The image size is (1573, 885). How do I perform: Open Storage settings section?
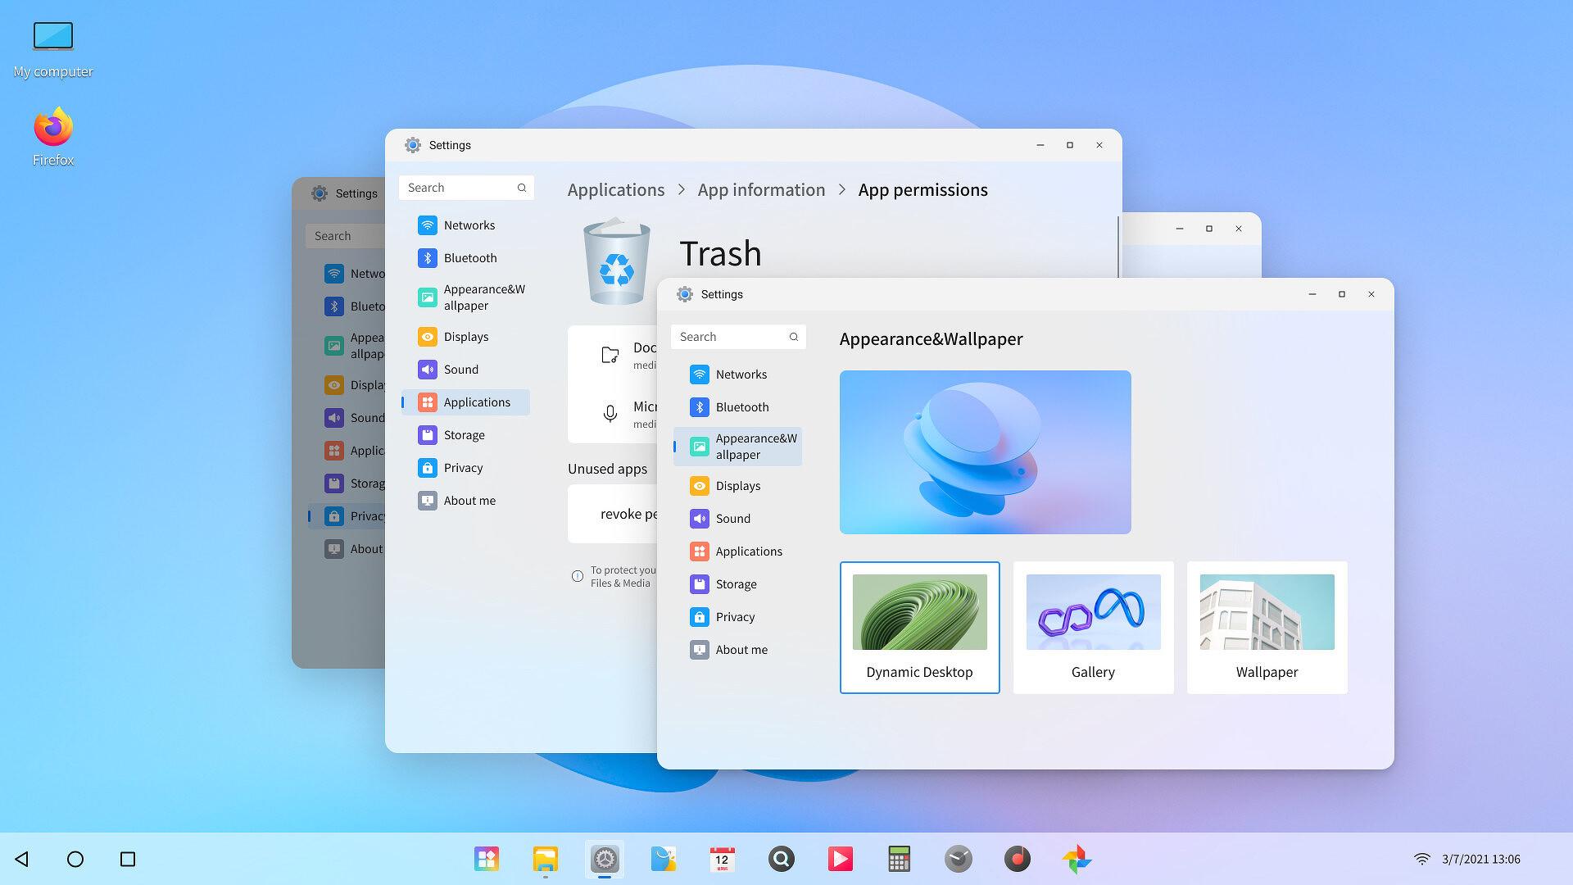pyautogui.click(x=736, y=583)
